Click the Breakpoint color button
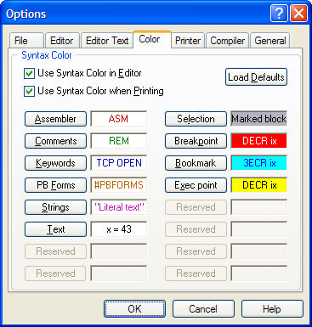 196,141
